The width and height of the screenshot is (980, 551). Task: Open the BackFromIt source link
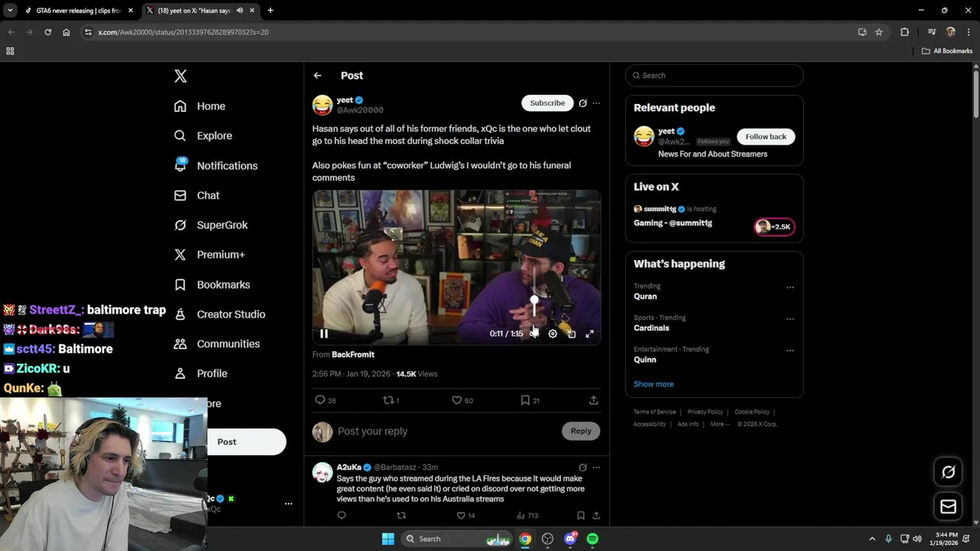point(353,354)
